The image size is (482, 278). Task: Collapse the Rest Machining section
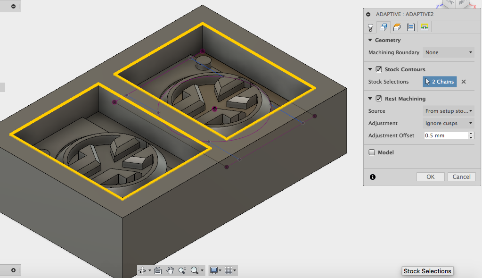370,99
